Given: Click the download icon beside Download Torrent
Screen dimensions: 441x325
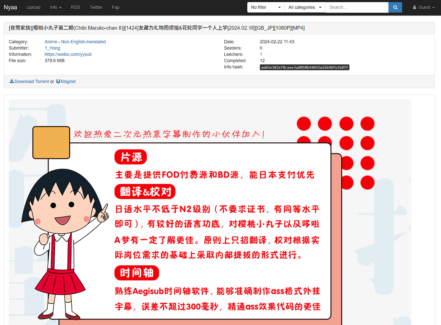Looking at the screenshot, I should tap(12, 81).
